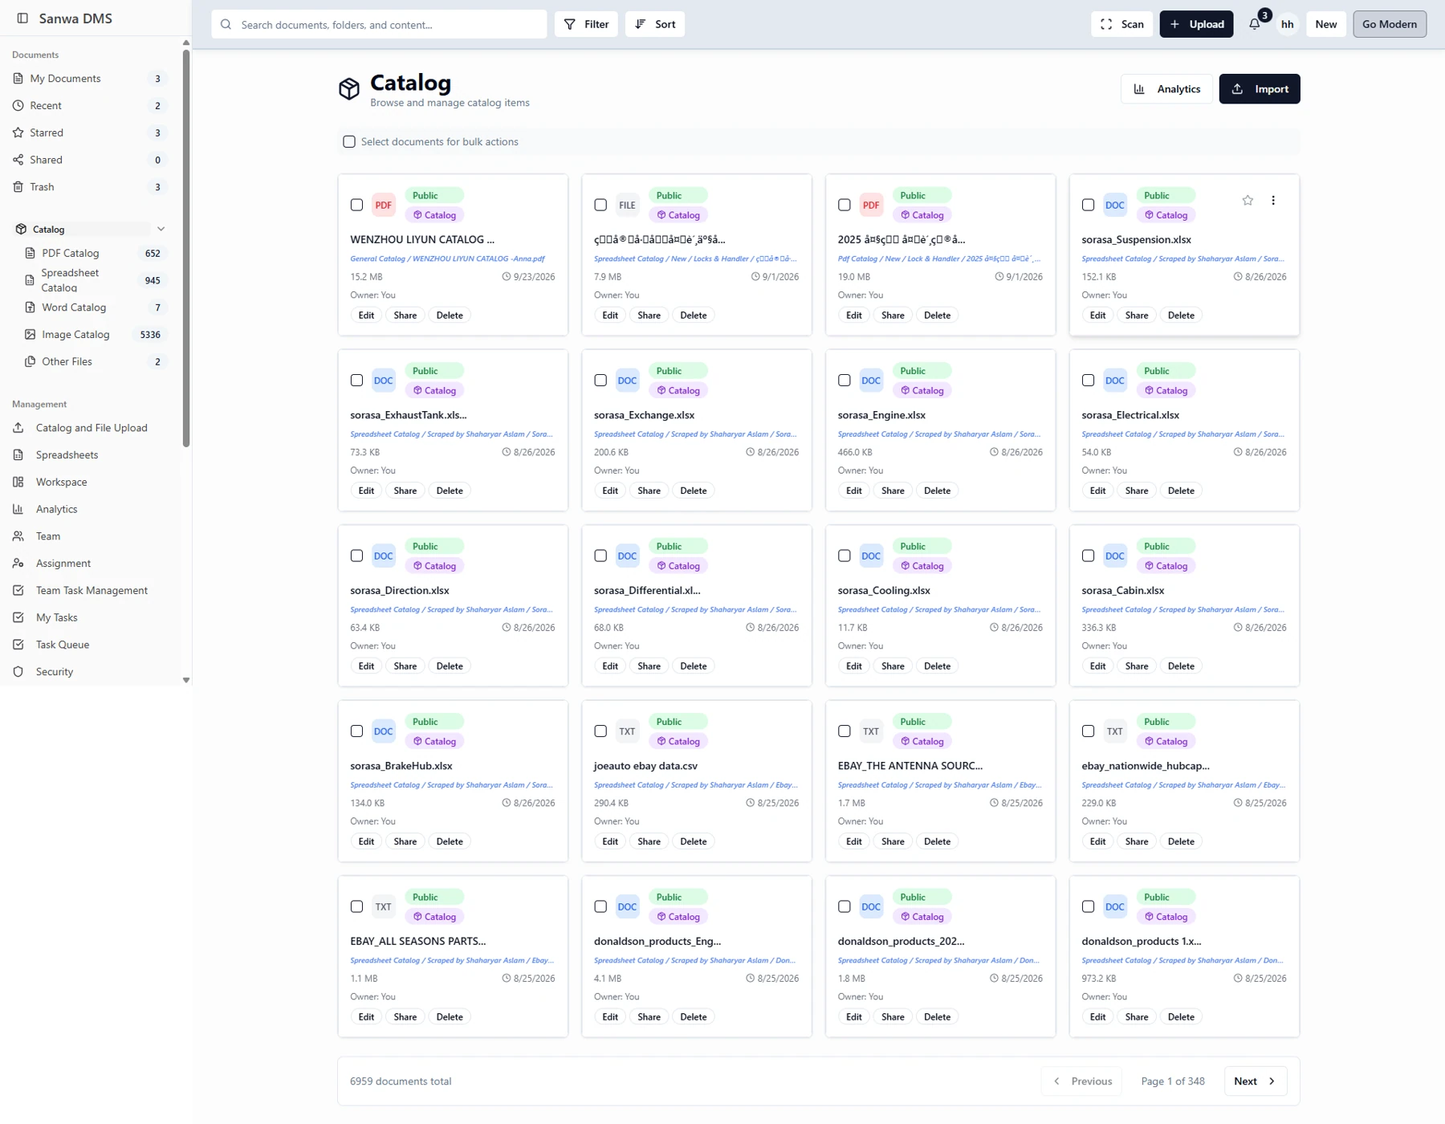Screen dimensions: 1445x1124
Task: Open the PDF Catalog folder
Action: [96, 253]
